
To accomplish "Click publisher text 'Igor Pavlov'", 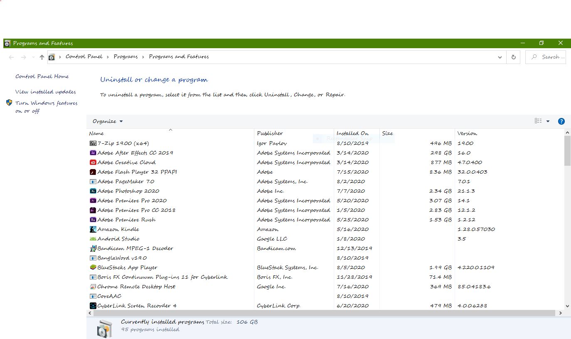I will 272,143.
